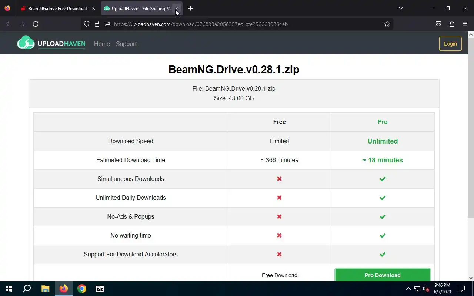Viewport: 474px width, 296px height.
Task: Open the Extensions puzzle icon
Action: [x=452, y=24]
